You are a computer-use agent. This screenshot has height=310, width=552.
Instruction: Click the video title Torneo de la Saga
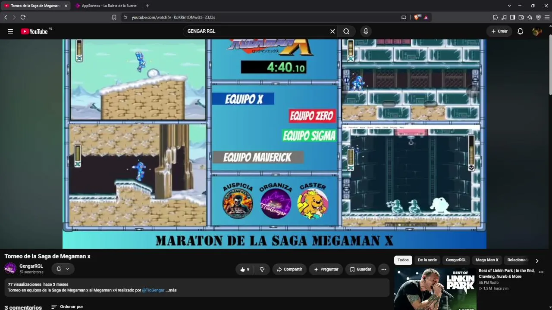pos(47,256)
